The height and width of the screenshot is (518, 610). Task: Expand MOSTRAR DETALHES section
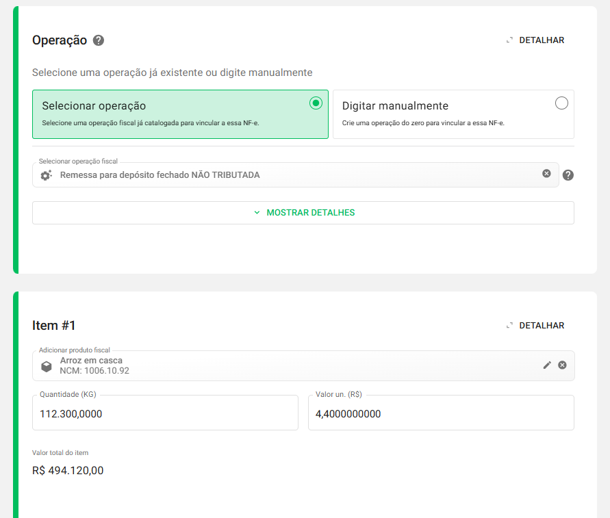point(303,213)
